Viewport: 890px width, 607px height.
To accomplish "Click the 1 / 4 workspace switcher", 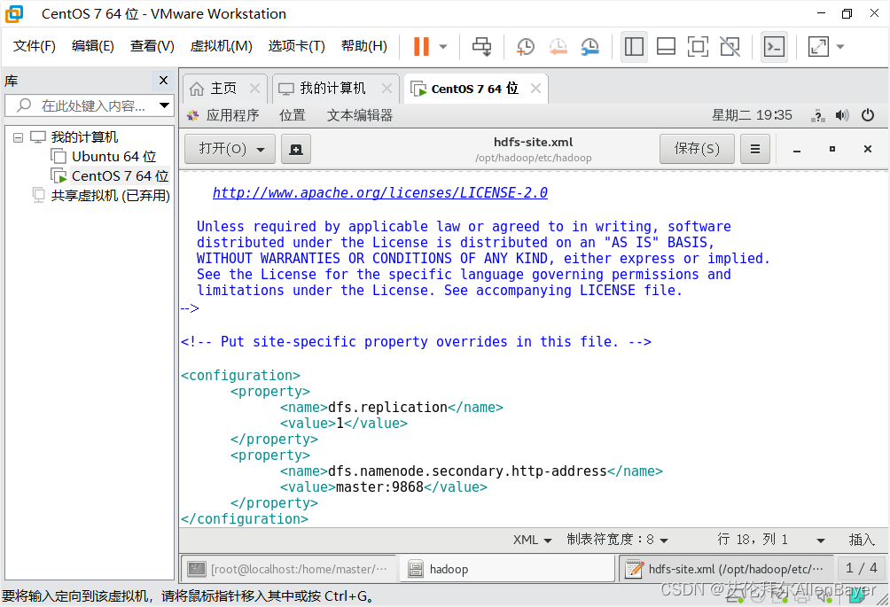I will [x=861, y=568].
